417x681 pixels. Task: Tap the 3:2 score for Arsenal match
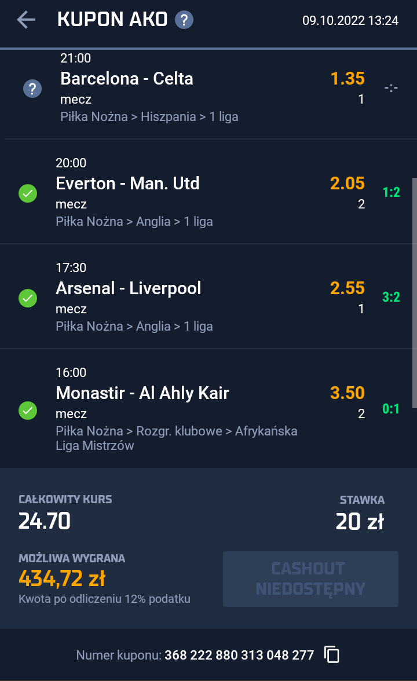392,297
